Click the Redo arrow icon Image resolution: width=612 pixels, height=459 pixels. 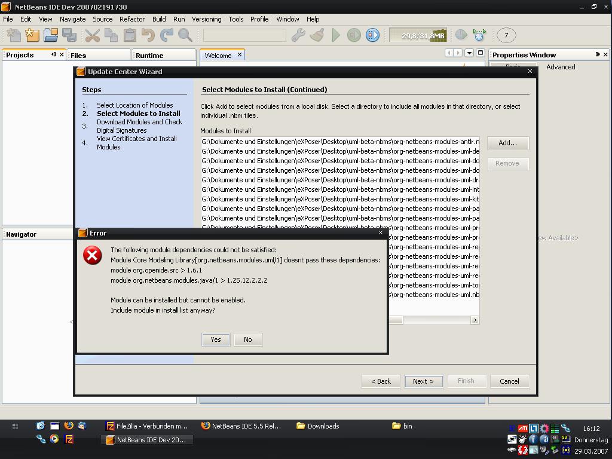point(167,35)
